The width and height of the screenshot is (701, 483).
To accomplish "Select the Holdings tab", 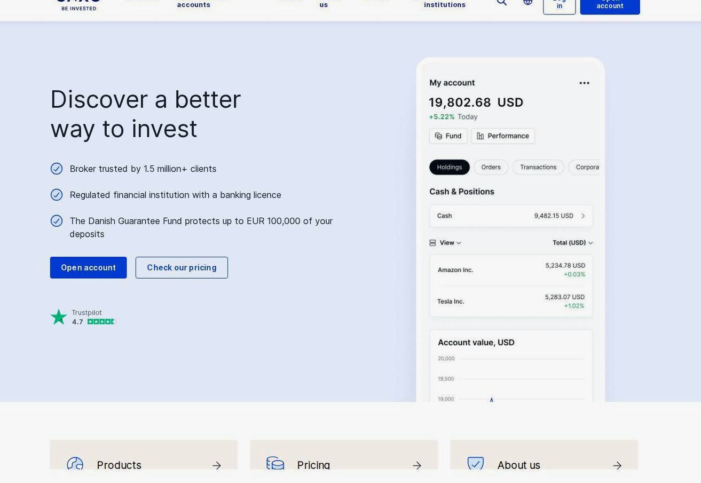I will coord(450,167).
